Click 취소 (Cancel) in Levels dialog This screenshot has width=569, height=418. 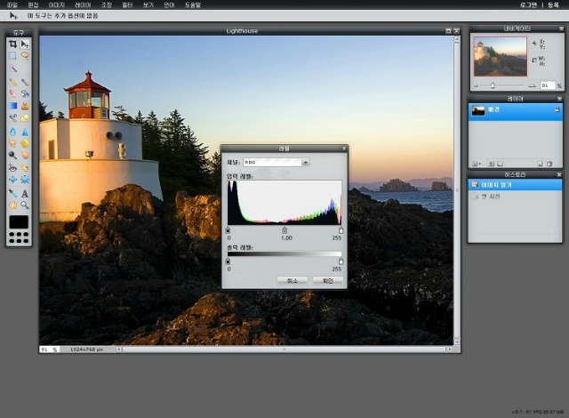tap(292, 280)
